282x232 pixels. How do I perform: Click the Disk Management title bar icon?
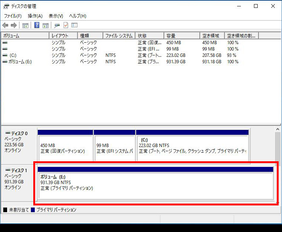tap(6, 6)
